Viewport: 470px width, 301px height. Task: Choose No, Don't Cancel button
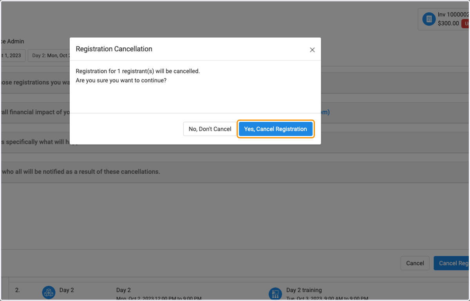pos(210,129)
